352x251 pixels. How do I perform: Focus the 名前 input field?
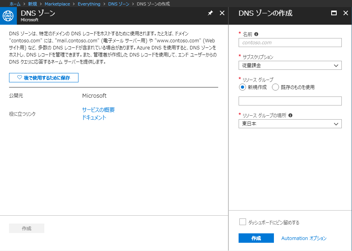click(x=290, y=43)
